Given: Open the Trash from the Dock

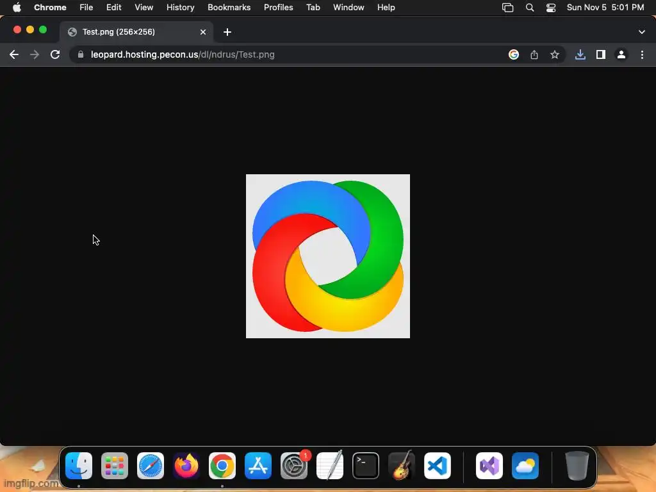Looking at the screenshot, I should click(577, 466).
